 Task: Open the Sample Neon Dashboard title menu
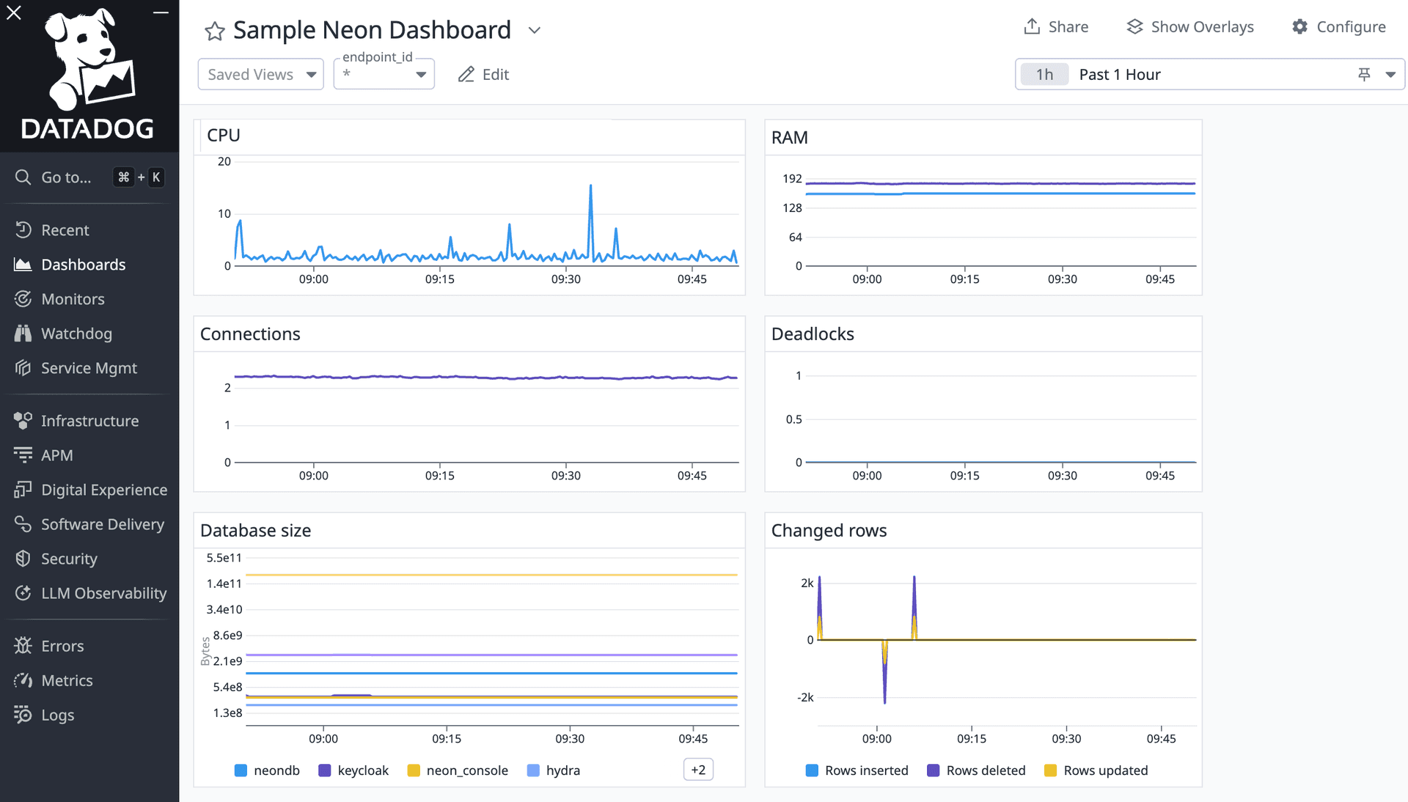click(x=535, y=30)
